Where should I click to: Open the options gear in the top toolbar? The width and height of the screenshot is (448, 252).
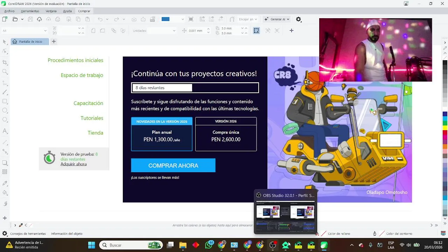(299, 19)
